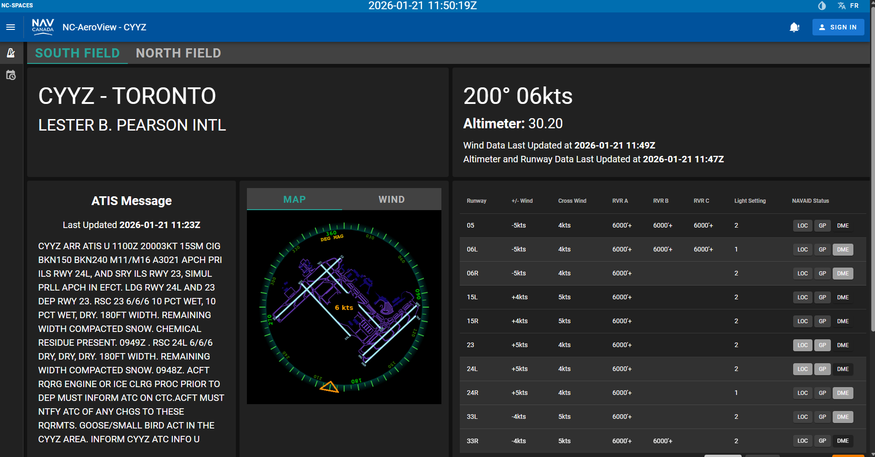875x457 pixels.
Task: Toggle DME status for runway 33L
Action: [843, 417]
